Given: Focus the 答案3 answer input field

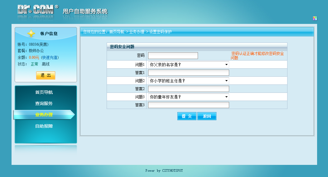Looking at the screenshot, I should coord(188,105).
